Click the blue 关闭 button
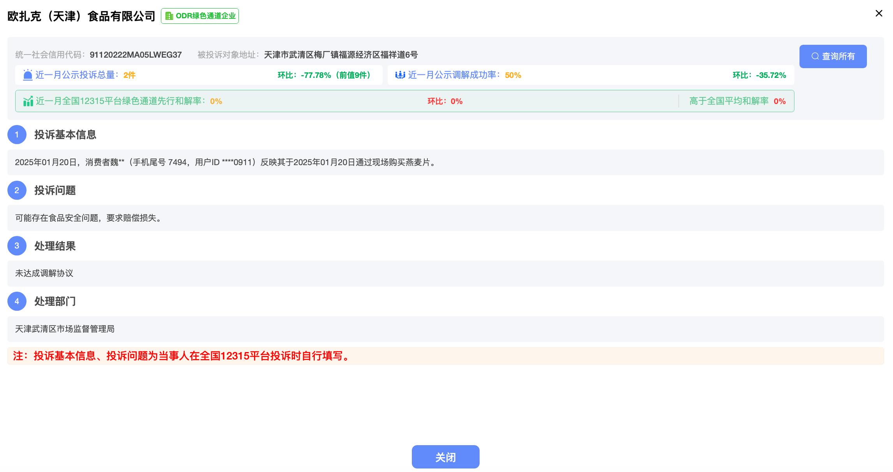This screenshot has width=893, height=472. [x=445, y=457]
